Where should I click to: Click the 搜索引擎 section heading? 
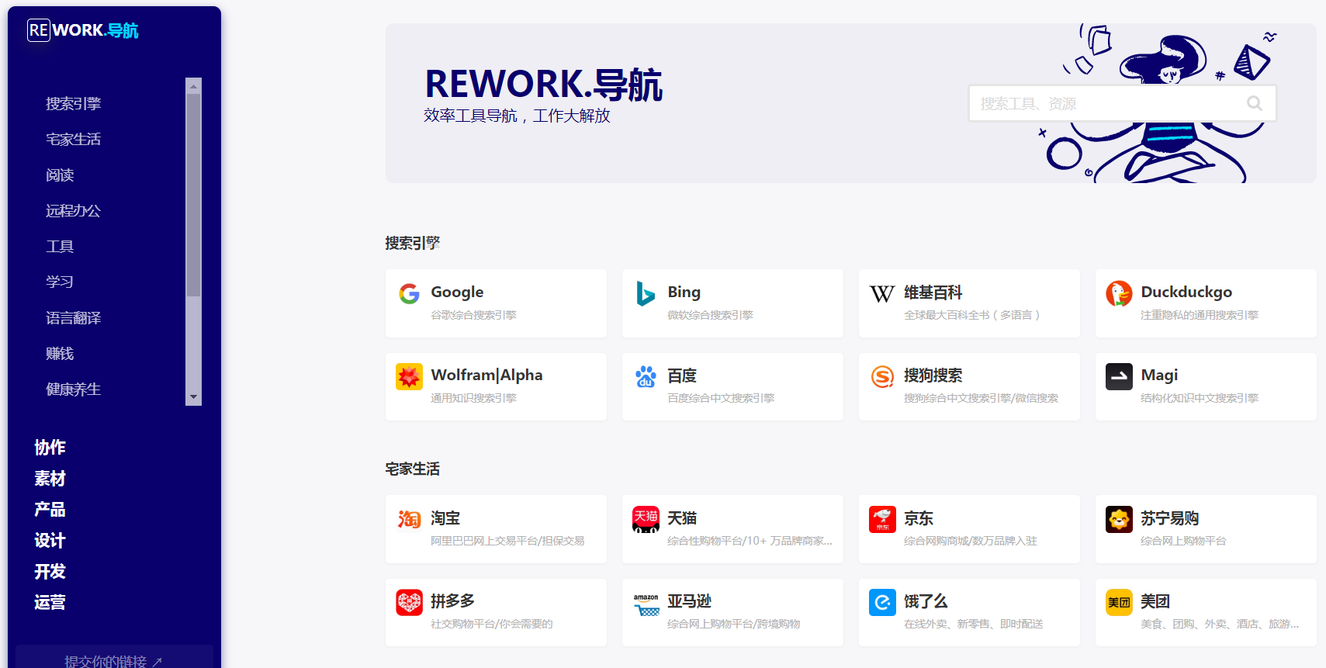[x=413, y=244]
